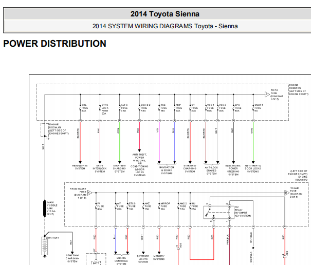The height and width of the screenshot is (265, 311).
Task: Click the ETCS FUSE 10A label
Action: click(132, 206)
